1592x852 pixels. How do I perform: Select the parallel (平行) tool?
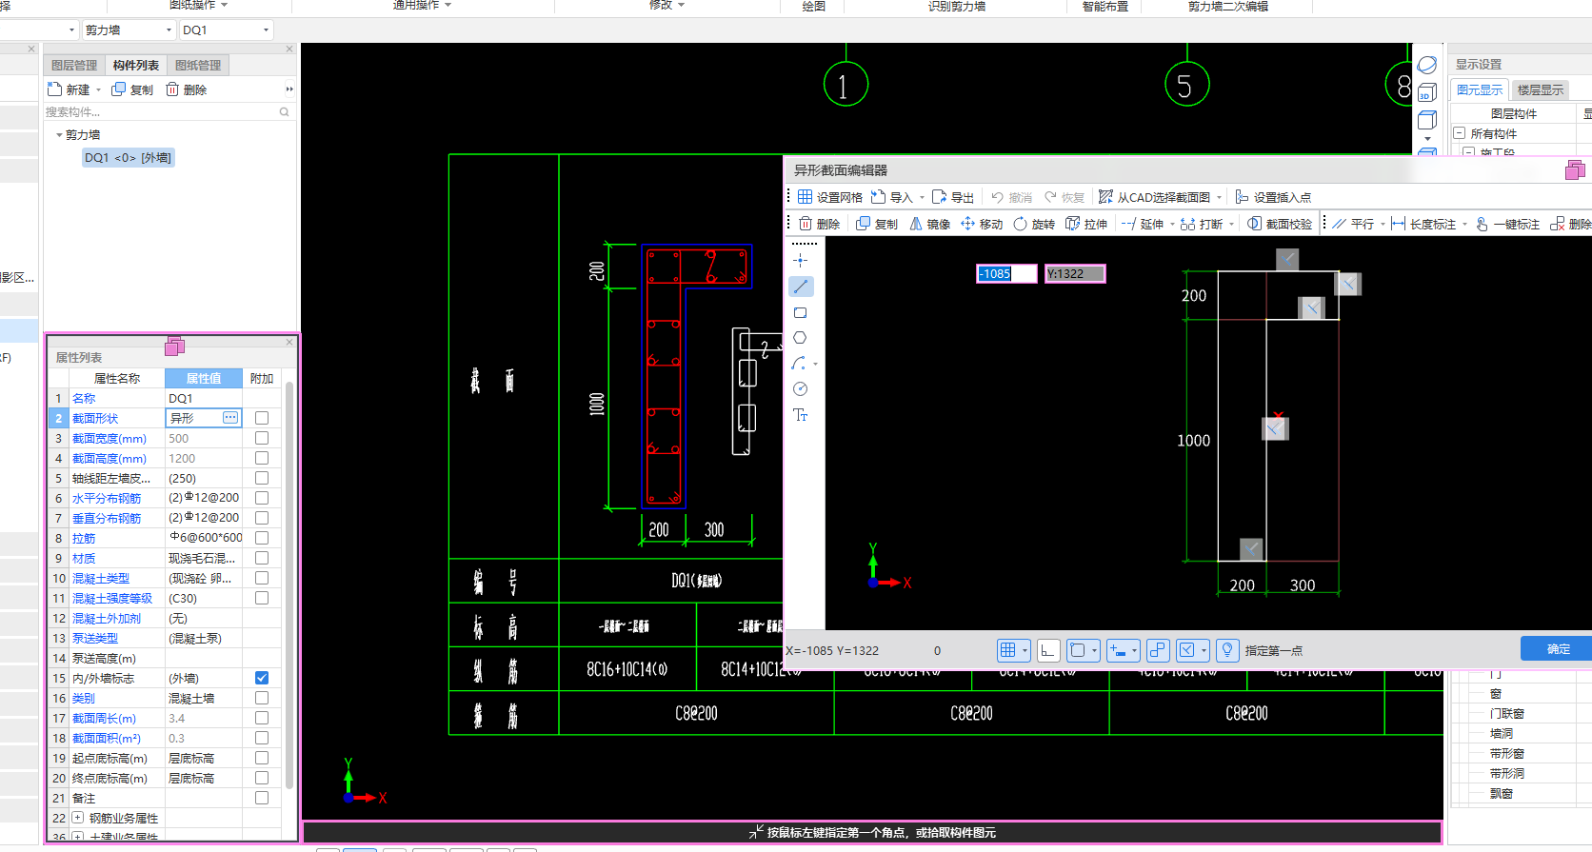(x=1353, y=224)
